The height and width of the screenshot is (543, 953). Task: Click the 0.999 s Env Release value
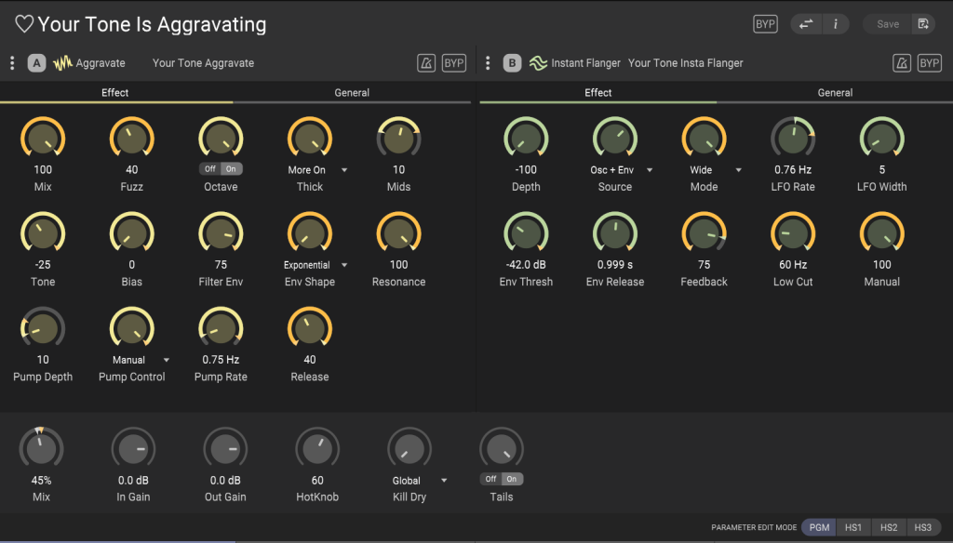(x=614, y=265)
